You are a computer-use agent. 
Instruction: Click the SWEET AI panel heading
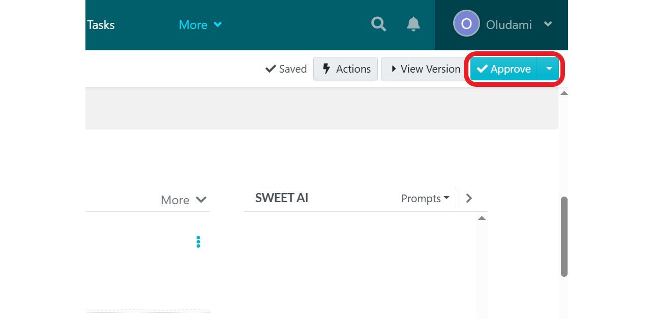click(x=282, y=198)
